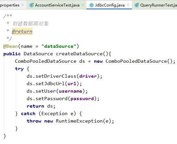The height and width of the screenshot is (144, 177).
Task: Close the AccountServiceTest.java tab
Action: coord(83,5)
